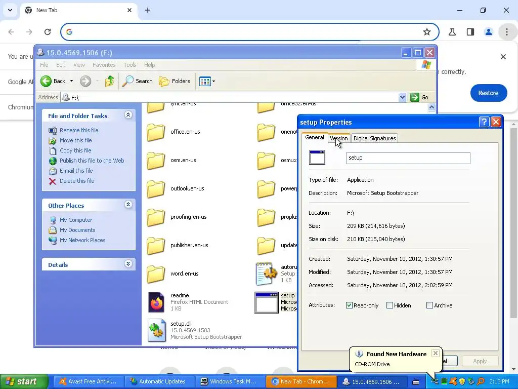This screenshot has height=389, width=518.
Task: Open a new Chrome tab
Action: 148,10
